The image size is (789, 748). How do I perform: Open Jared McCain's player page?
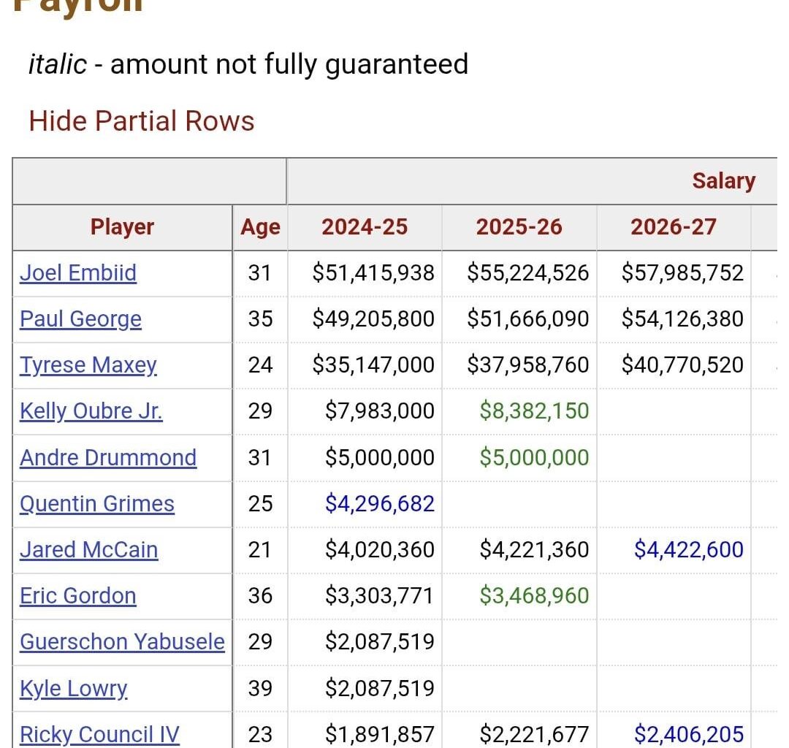coord(88,550)
